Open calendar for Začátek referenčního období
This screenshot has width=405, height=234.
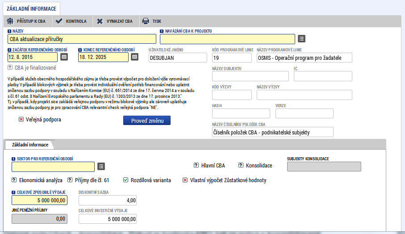[x=64, y=57]
